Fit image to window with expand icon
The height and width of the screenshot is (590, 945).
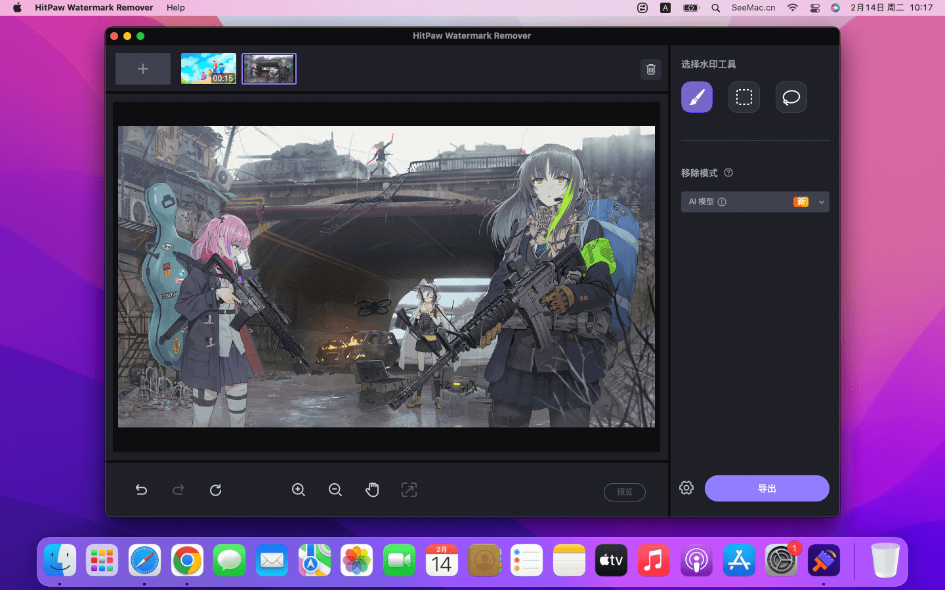click(x=409, y=490)
